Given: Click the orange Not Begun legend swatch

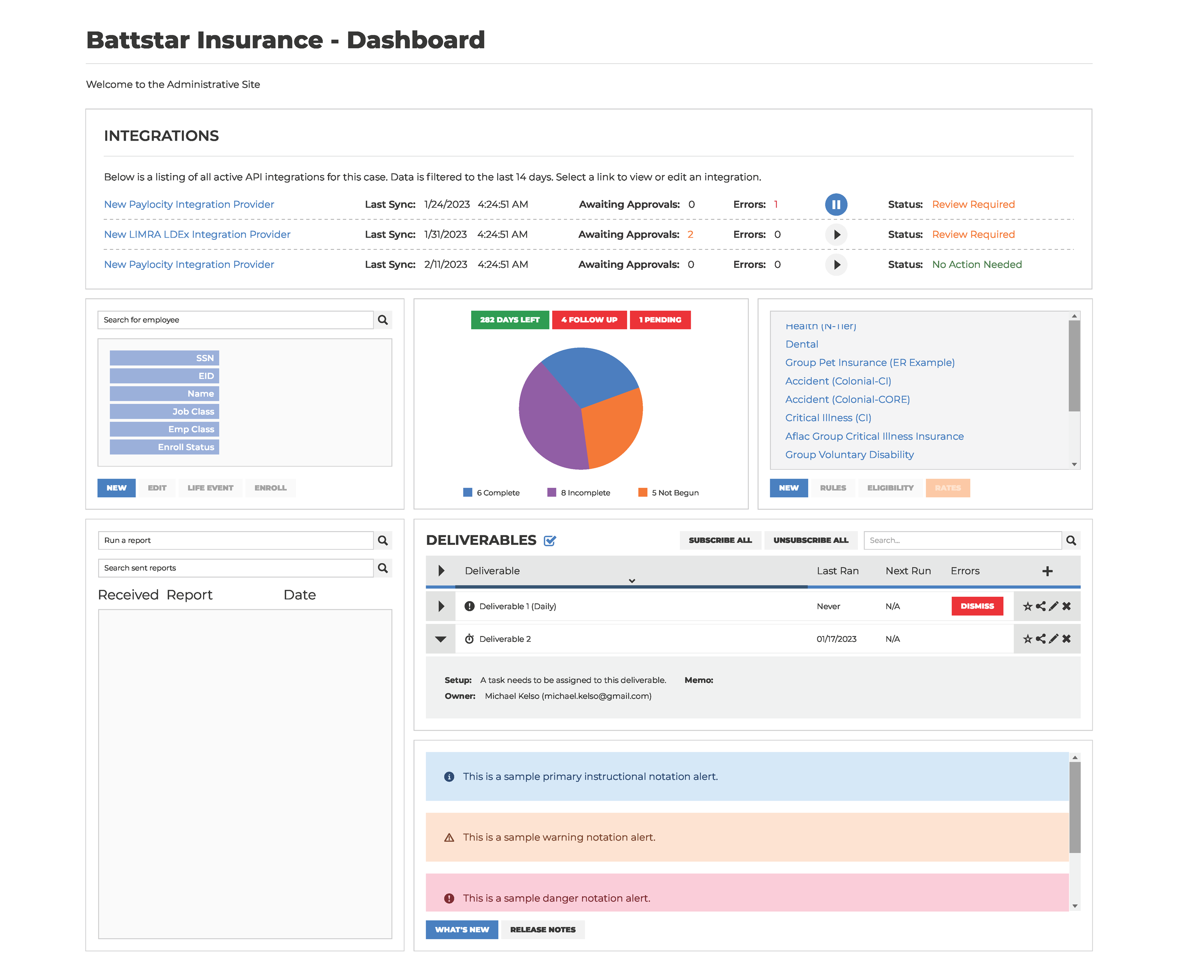Looking at the screenshot, I should 642,493.
